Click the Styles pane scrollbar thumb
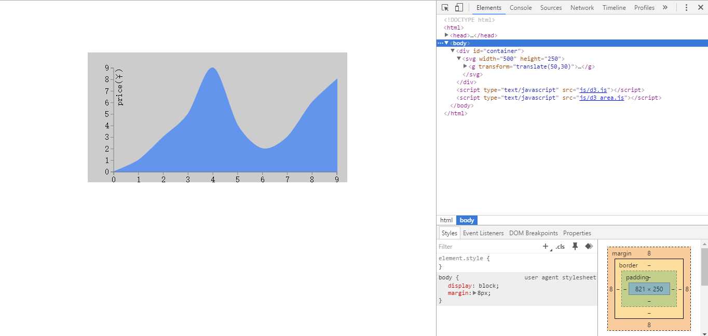 tap(704, 267)
